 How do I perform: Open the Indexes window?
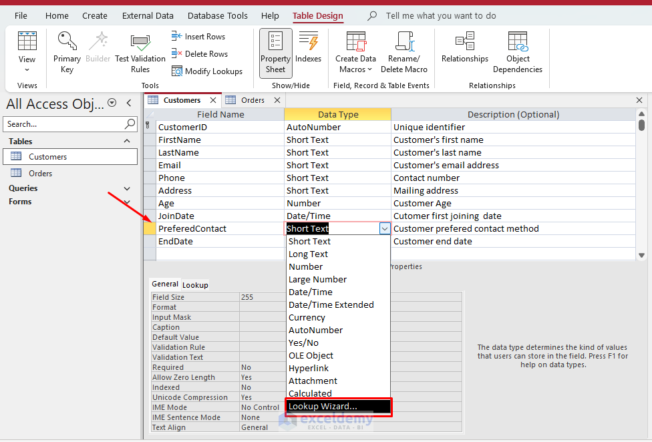pos(308,48)
